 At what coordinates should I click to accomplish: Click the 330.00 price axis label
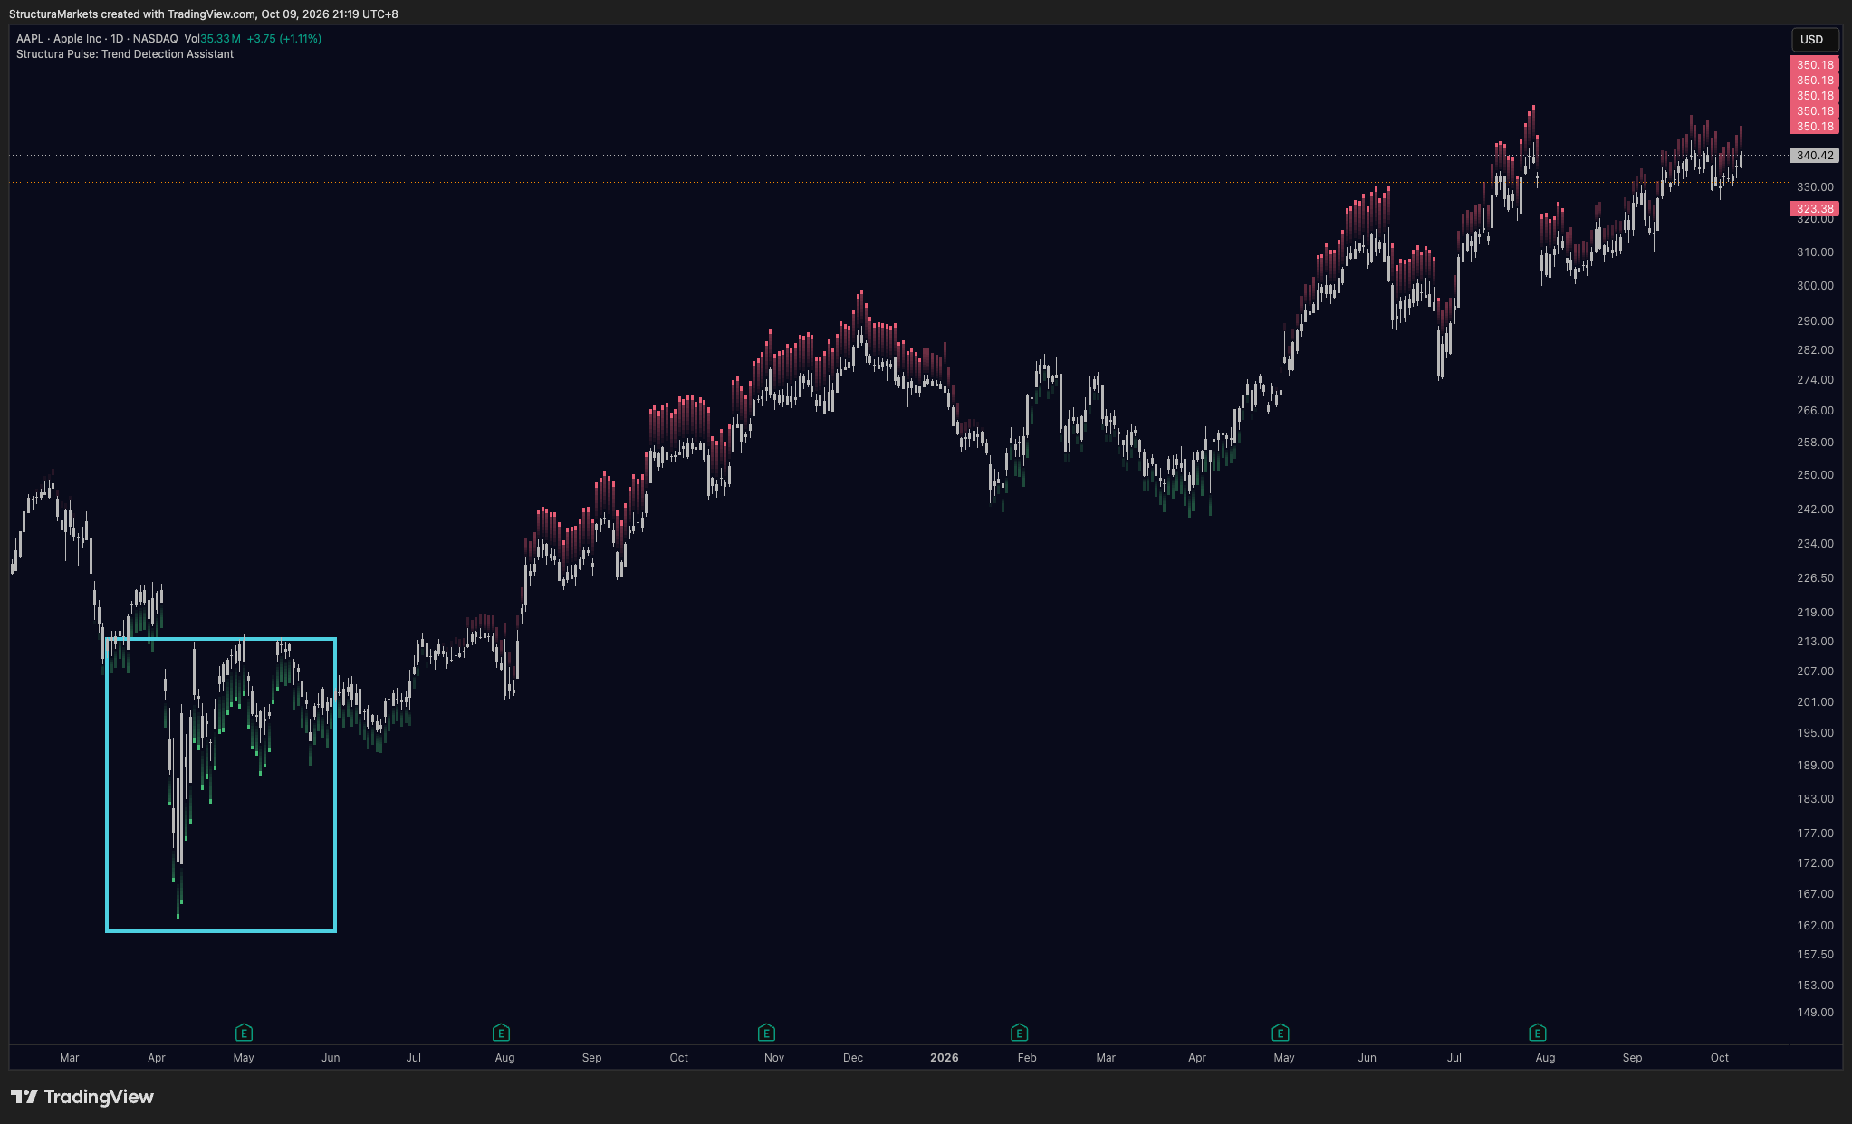[x=1815, y=187]
